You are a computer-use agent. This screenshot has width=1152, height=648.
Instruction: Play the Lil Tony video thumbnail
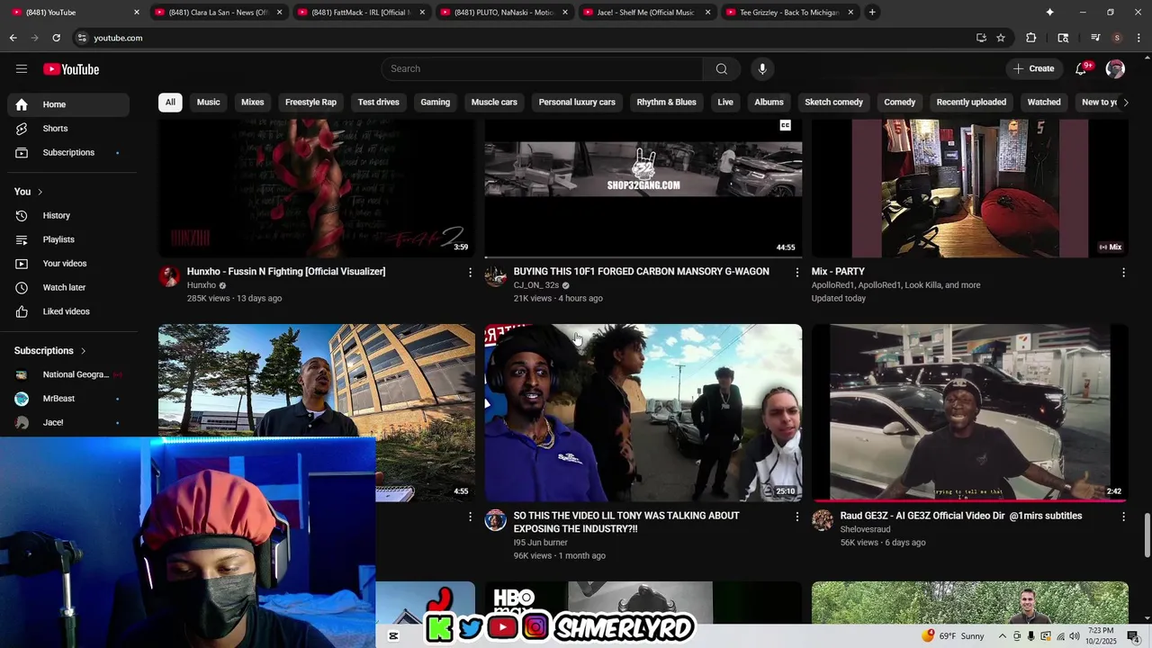point(643,413)
